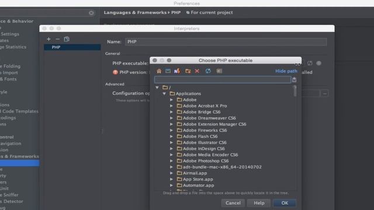Delete selected item with red X icon
This screenshot has height=210, width=374.
tap(197, 71)
